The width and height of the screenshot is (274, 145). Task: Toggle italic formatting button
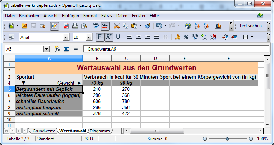[108, 37]
